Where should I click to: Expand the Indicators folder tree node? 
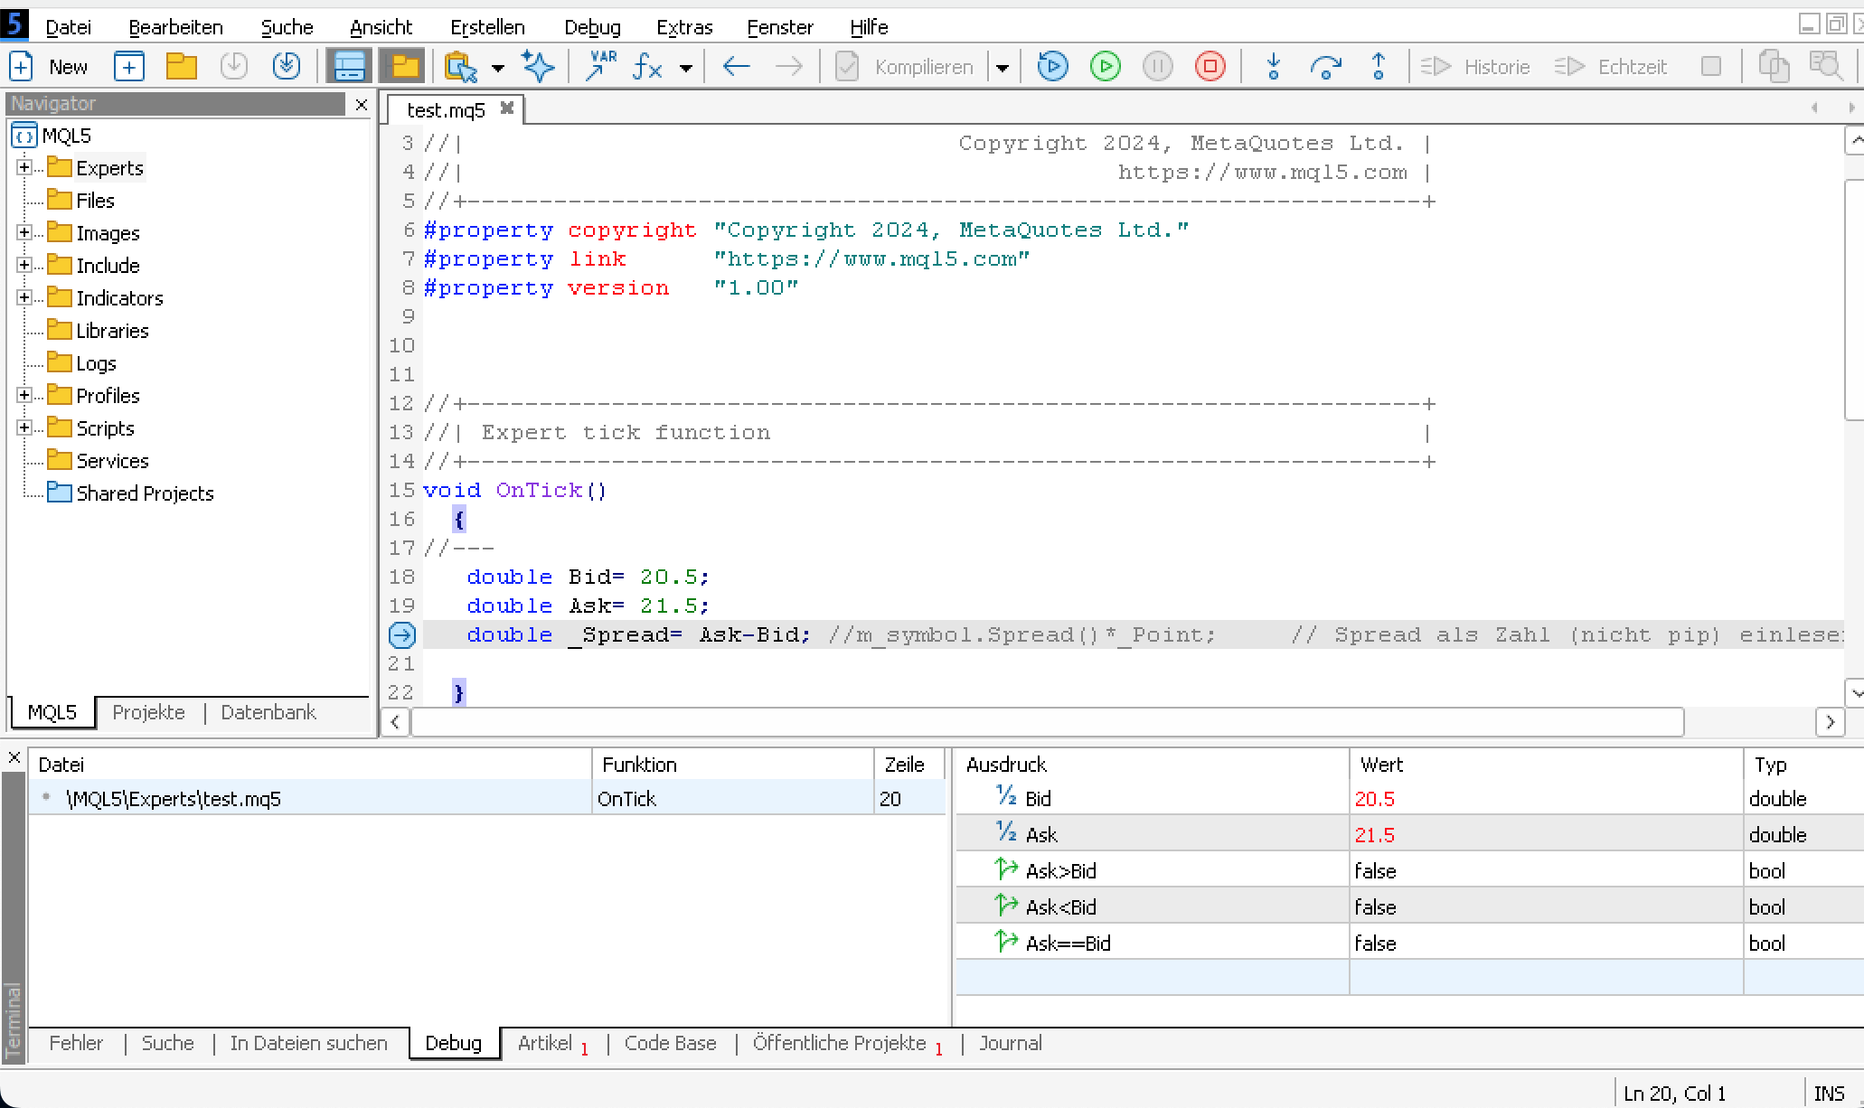coord(24,298)
